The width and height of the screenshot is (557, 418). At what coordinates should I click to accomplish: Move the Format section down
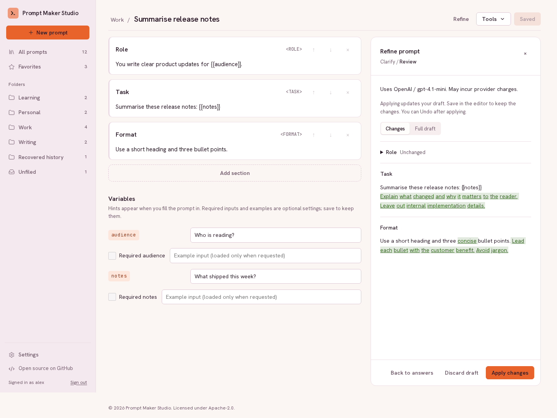pyautogui.click(x=331, y=135)
